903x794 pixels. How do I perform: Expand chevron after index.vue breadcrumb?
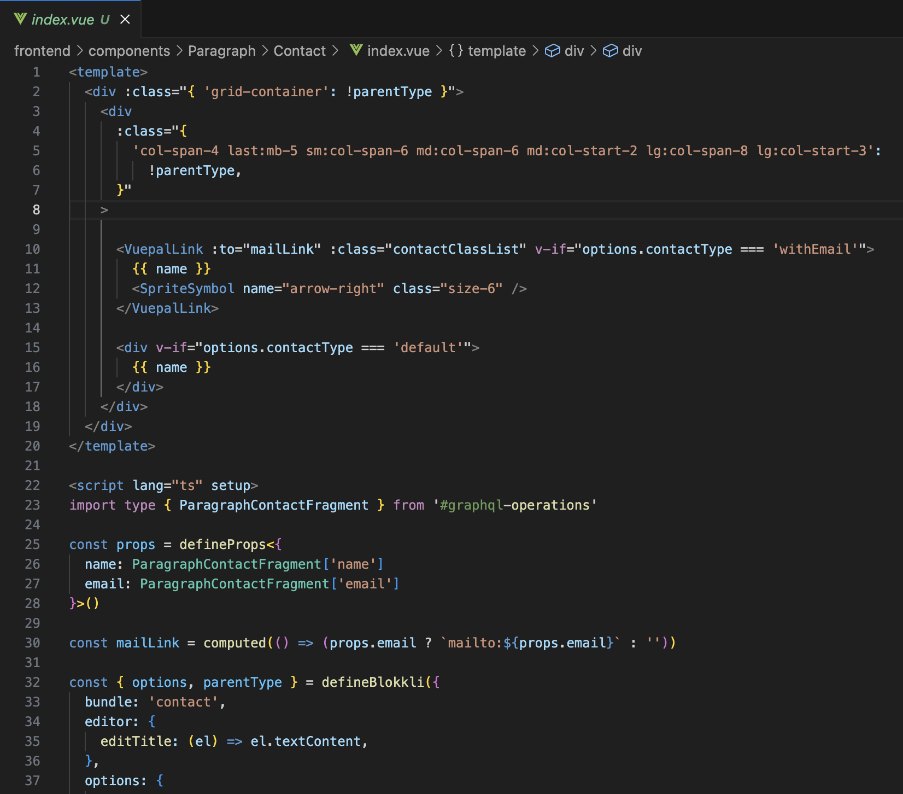[439, 51]
